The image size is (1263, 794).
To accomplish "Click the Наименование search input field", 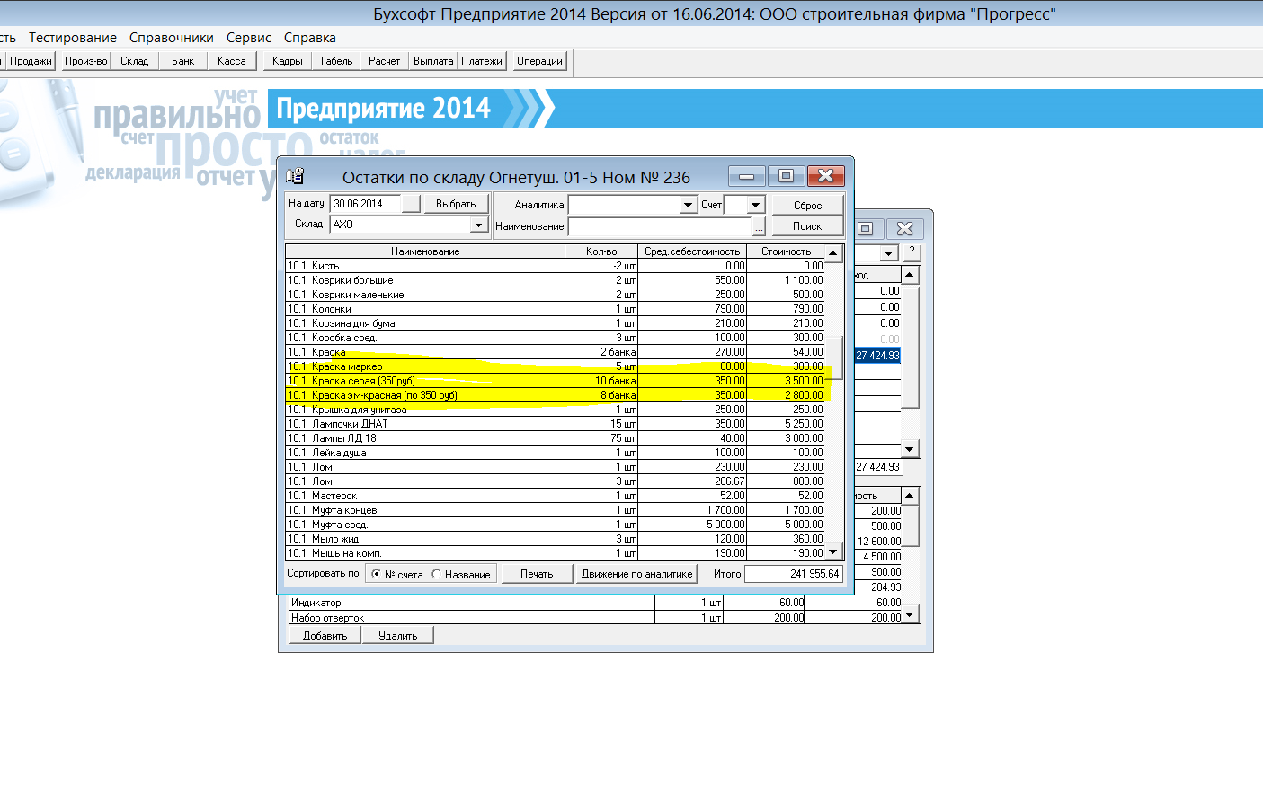I will (659, 226).
